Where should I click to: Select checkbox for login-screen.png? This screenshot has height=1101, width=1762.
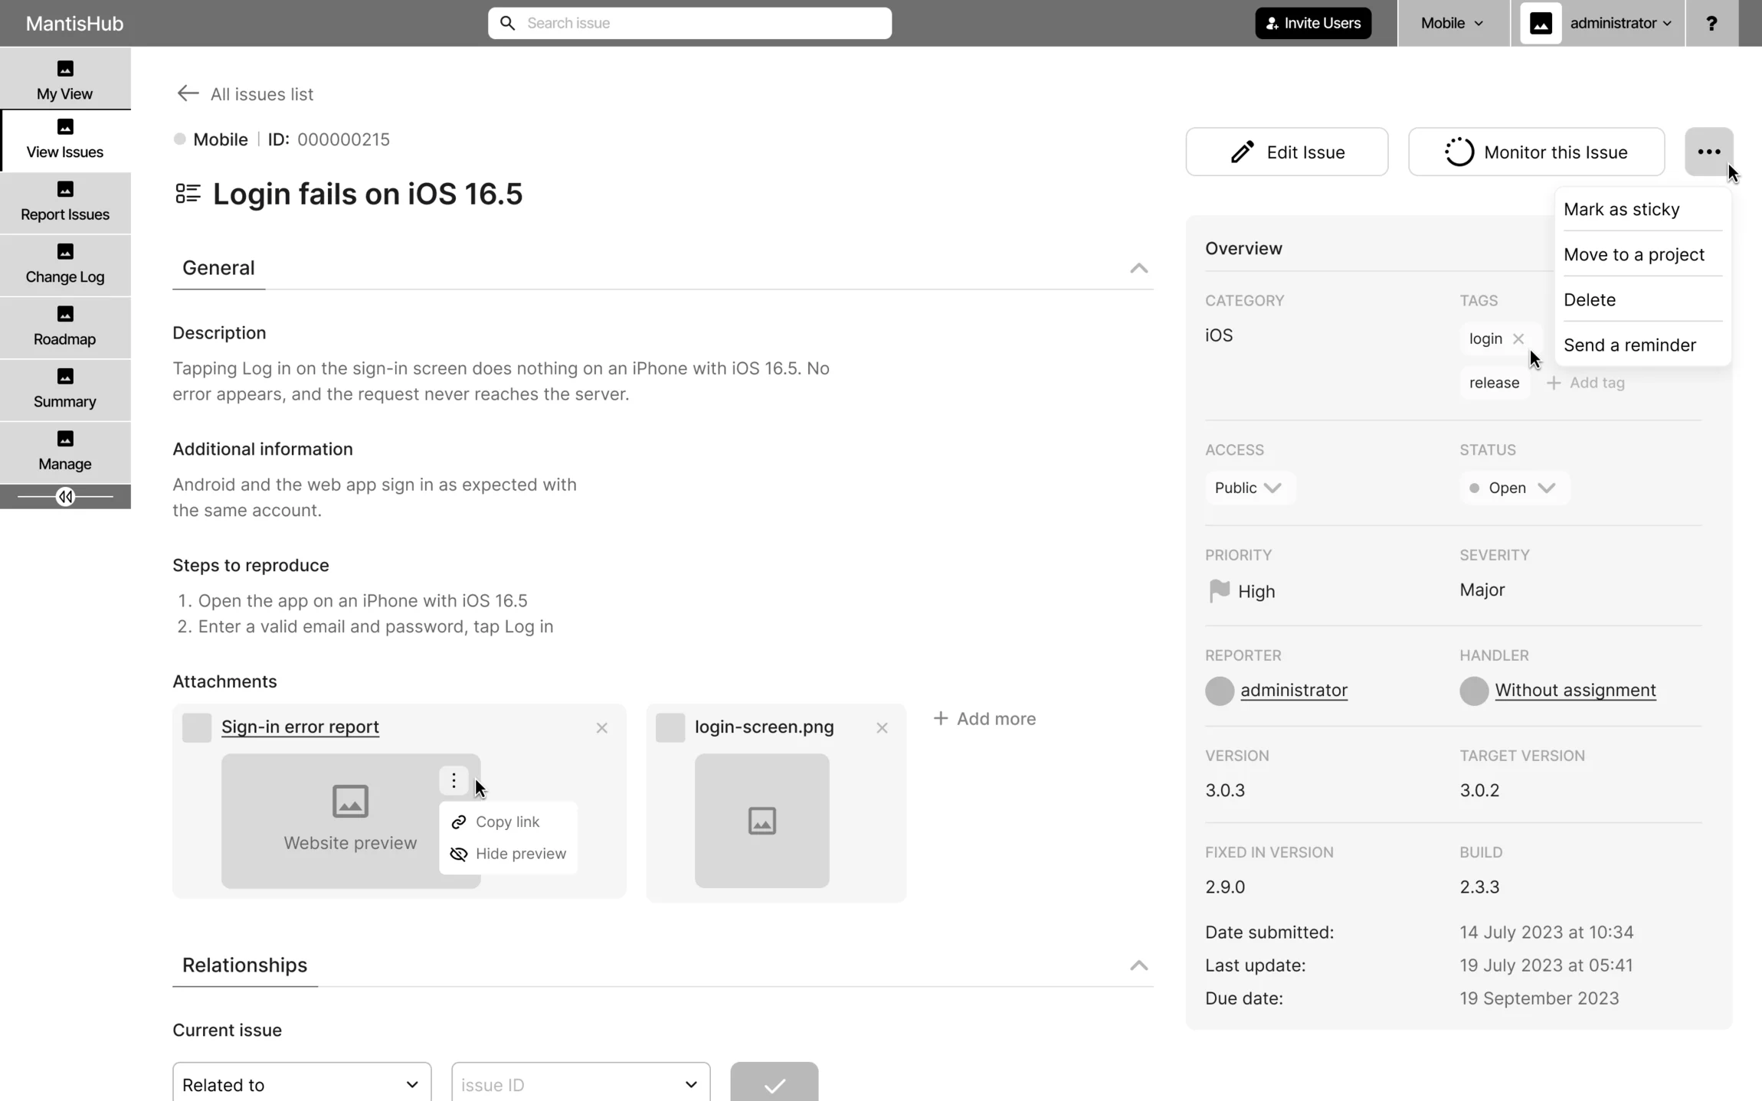pos(670,727)
